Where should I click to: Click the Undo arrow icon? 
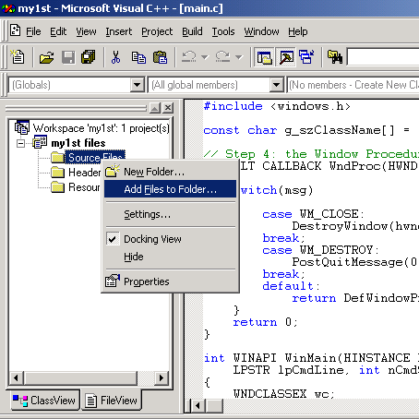(x=189, y=56)
